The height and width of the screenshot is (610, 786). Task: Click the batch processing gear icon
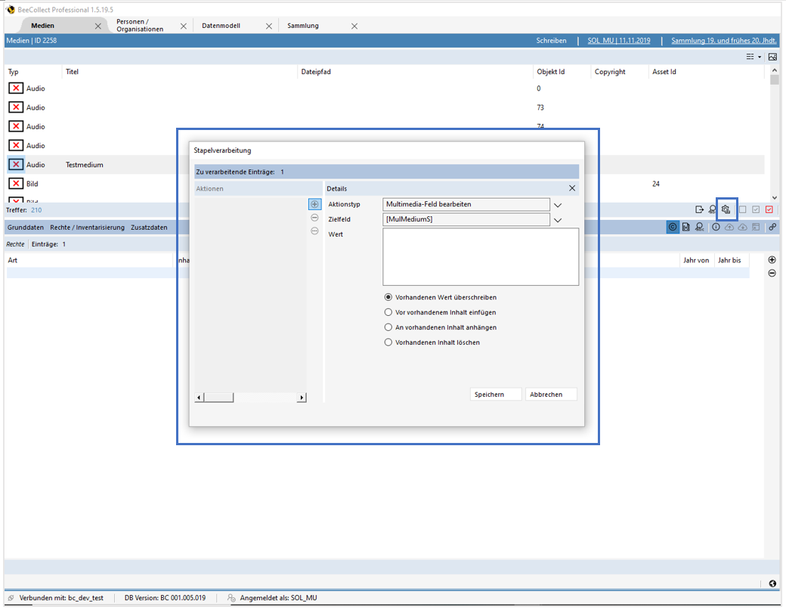pos(726,209)
